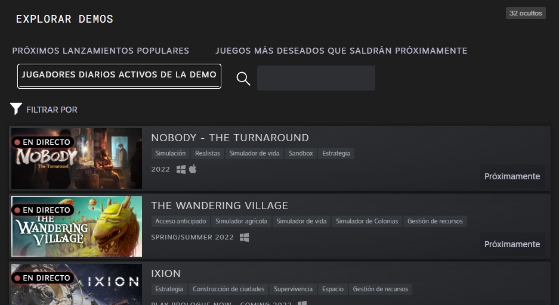Click the demo search text field
This screenshot has height=305, width=559.
(x=316, y=78)
